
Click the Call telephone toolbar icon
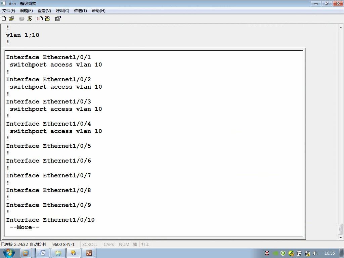click(x=21, y=19)
